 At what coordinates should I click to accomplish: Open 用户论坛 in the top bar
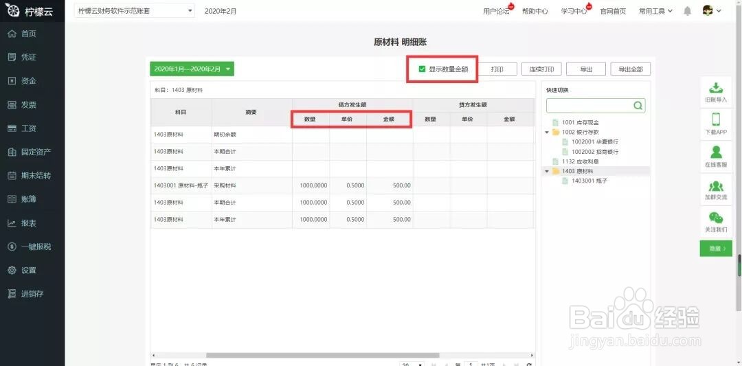coord(496,11)
